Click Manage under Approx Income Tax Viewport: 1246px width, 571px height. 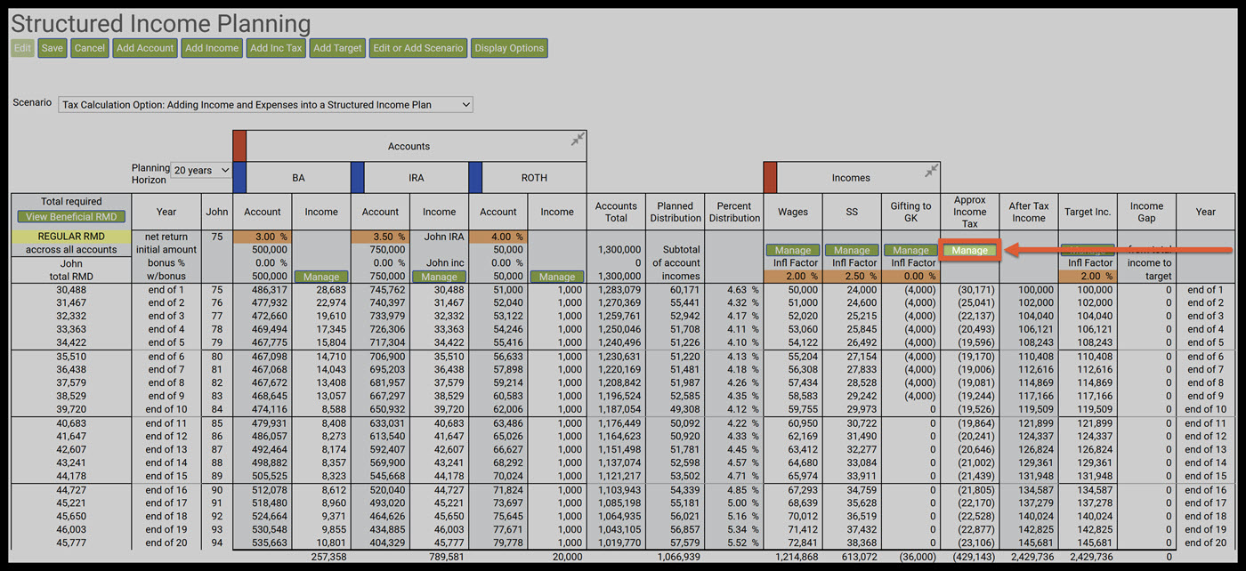(x=969, y=251)
